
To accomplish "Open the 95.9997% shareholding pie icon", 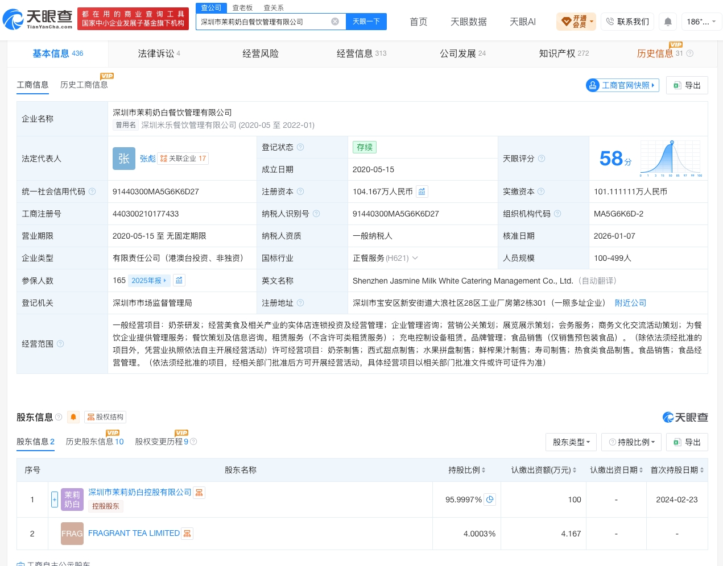I will click(x=490, y=500).
